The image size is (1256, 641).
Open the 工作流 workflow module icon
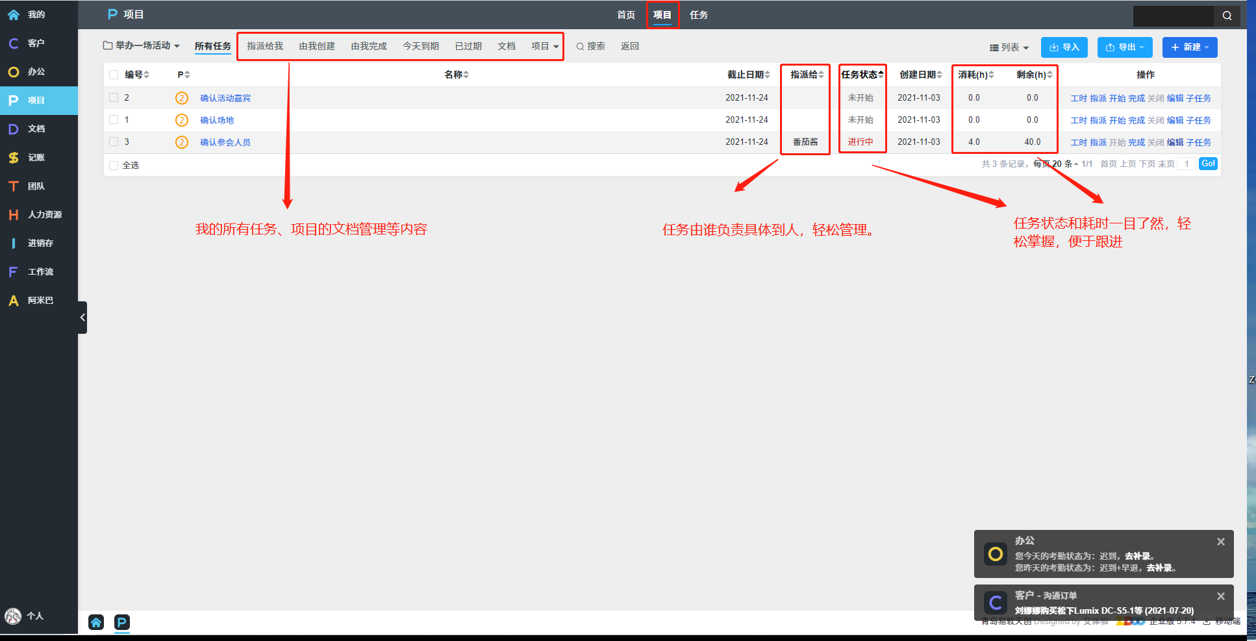pyautogui.click(x=13, y=271)
